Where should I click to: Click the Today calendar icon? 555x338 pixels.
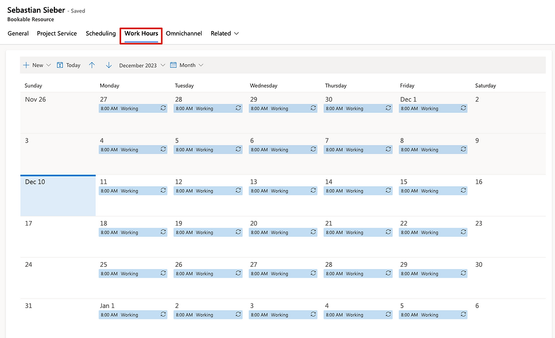coord(61,65)
